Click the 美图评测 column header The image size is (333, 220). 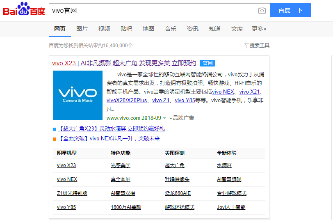point(175,153)
